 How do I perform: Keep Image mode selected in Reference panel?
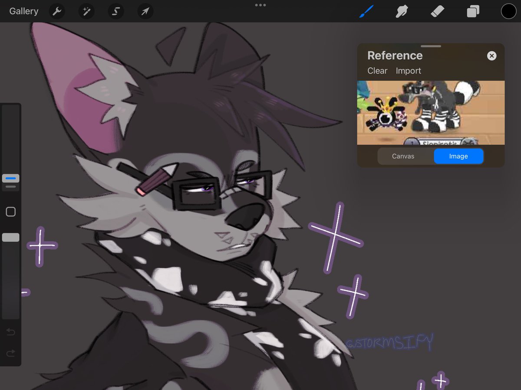pos(458,156)
